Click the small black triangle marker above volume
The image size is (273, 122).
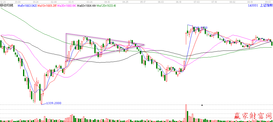(x=202, y=105)
